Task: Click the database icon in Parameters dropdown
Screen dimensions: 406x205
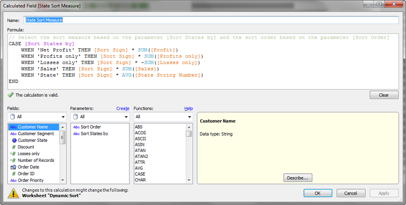Action: pos(75,117)
